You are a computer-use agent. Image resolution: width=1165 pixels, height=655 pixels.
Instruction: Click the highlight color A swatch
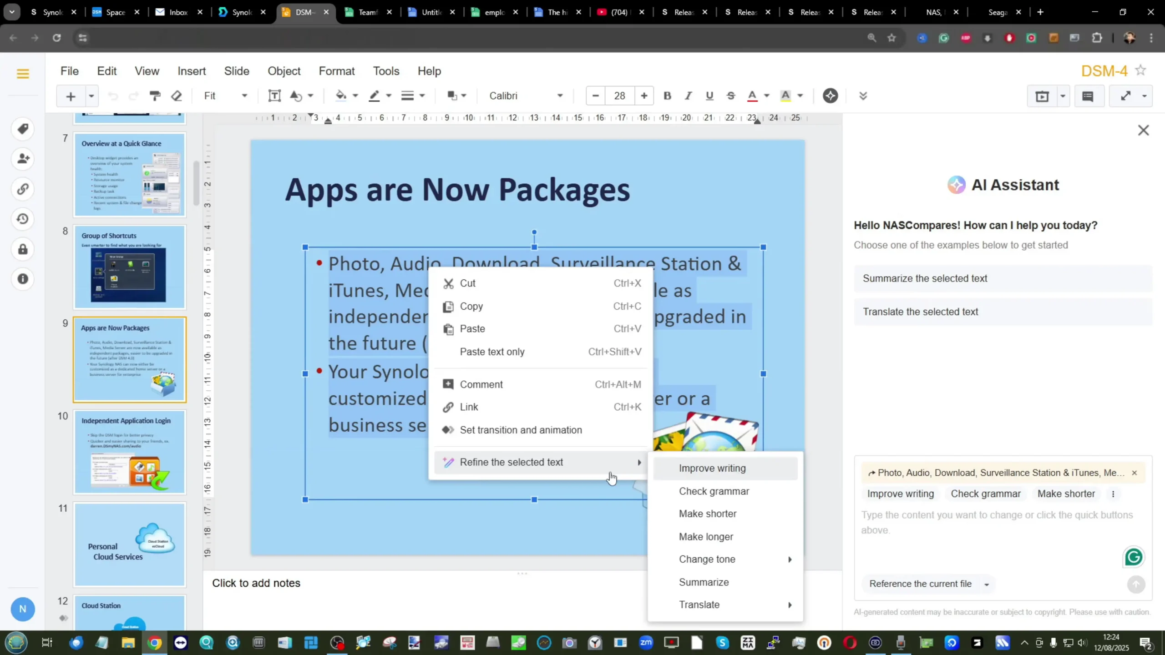[785, 96]
